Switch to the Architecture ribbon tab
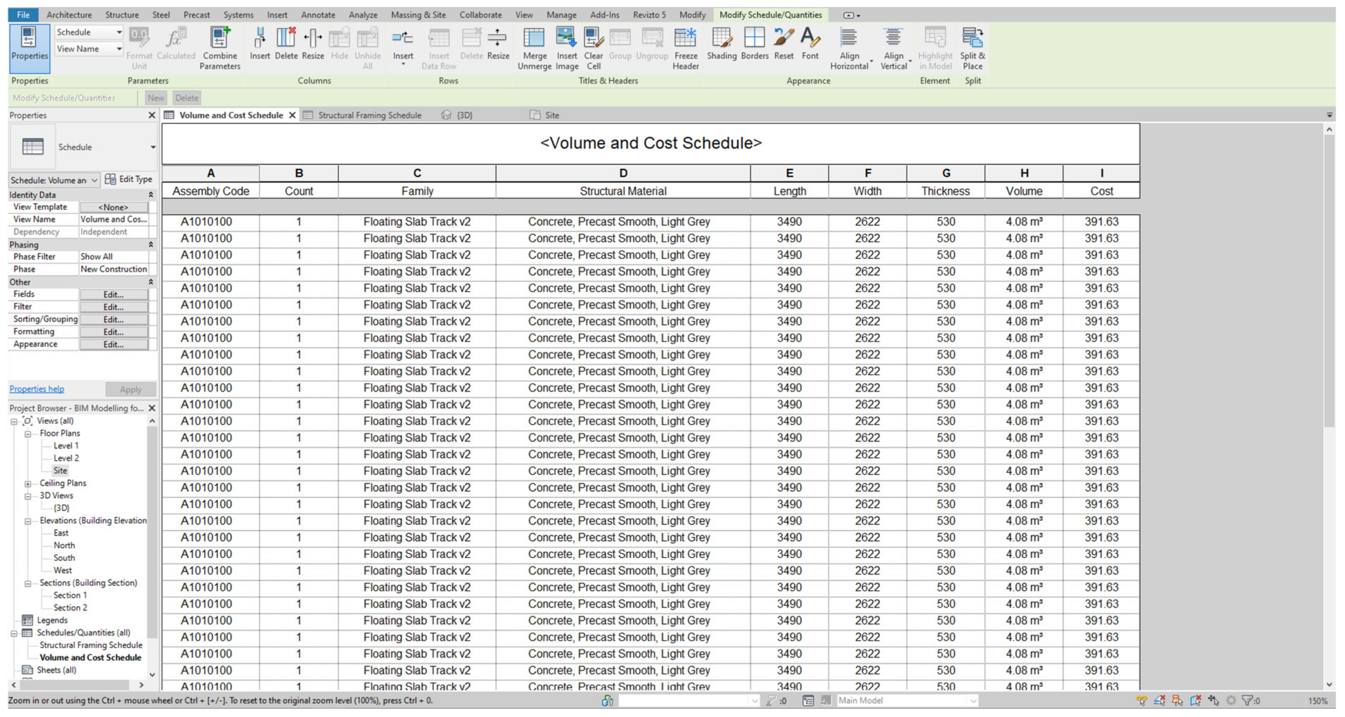Image resolution: width=1345 pixels, height=717 pixels. pos(69,15)
